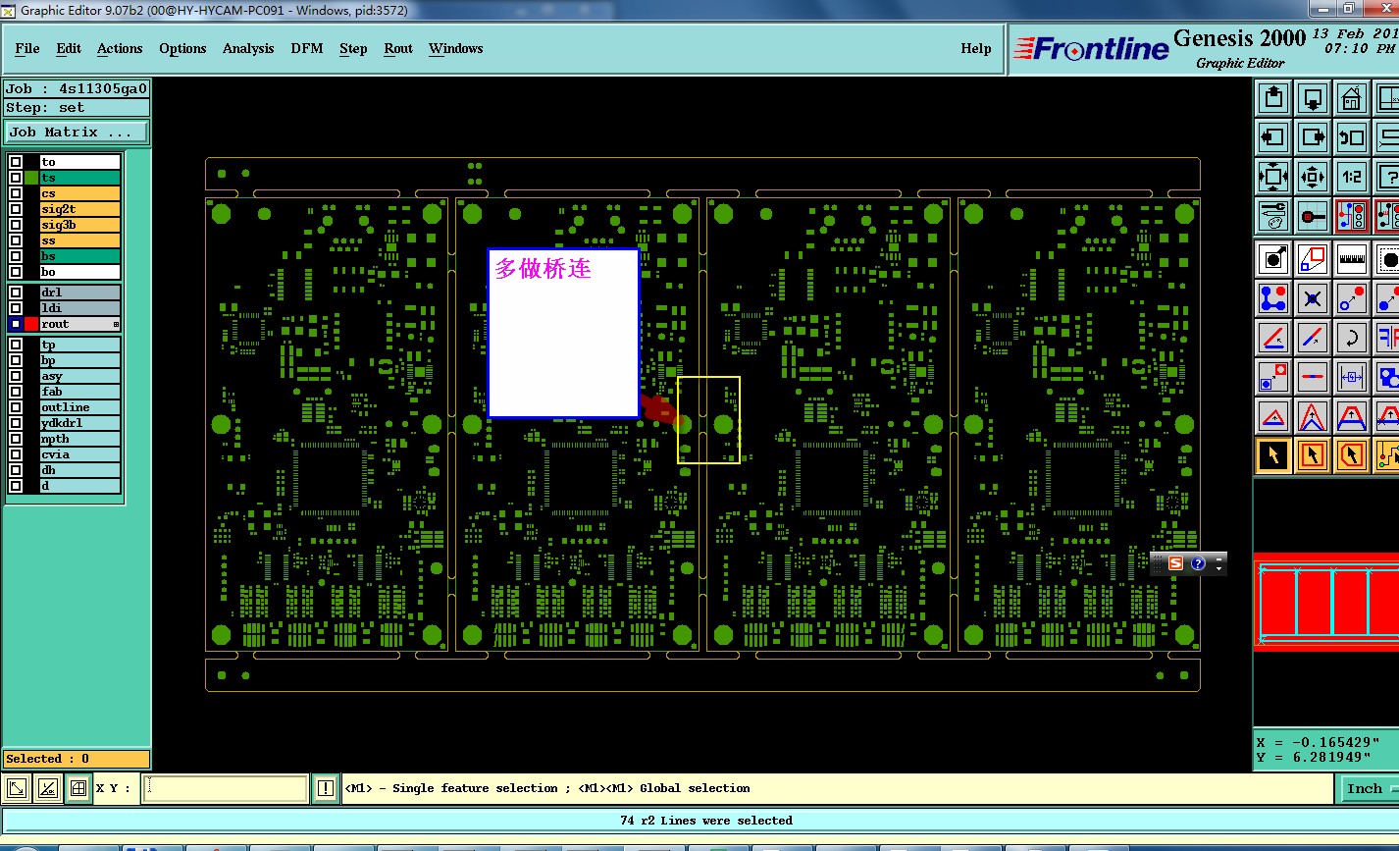Activate the orange plain arrow select tool
The height and width of the screenshot is (851, 1399).
[x=1313, y=455]
